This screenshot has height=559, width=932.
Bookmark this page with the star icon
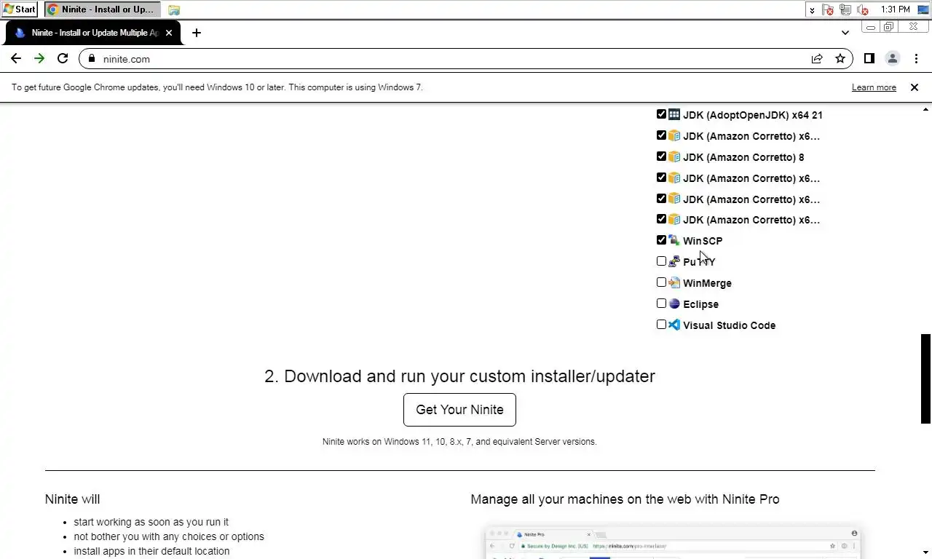click(840, 58)
